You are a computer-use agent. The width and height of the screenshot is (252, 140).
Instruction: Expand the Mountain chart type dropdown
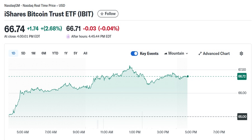(x=176, y=53)
